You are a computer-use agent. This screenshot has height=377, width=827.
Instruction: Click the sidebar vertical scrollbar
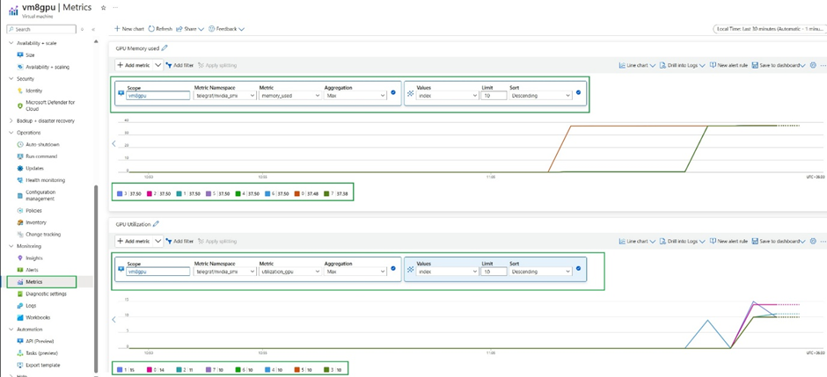pos(96,279)
